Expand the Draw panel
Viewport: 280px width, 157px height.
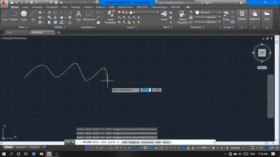[x=23, y=27]
